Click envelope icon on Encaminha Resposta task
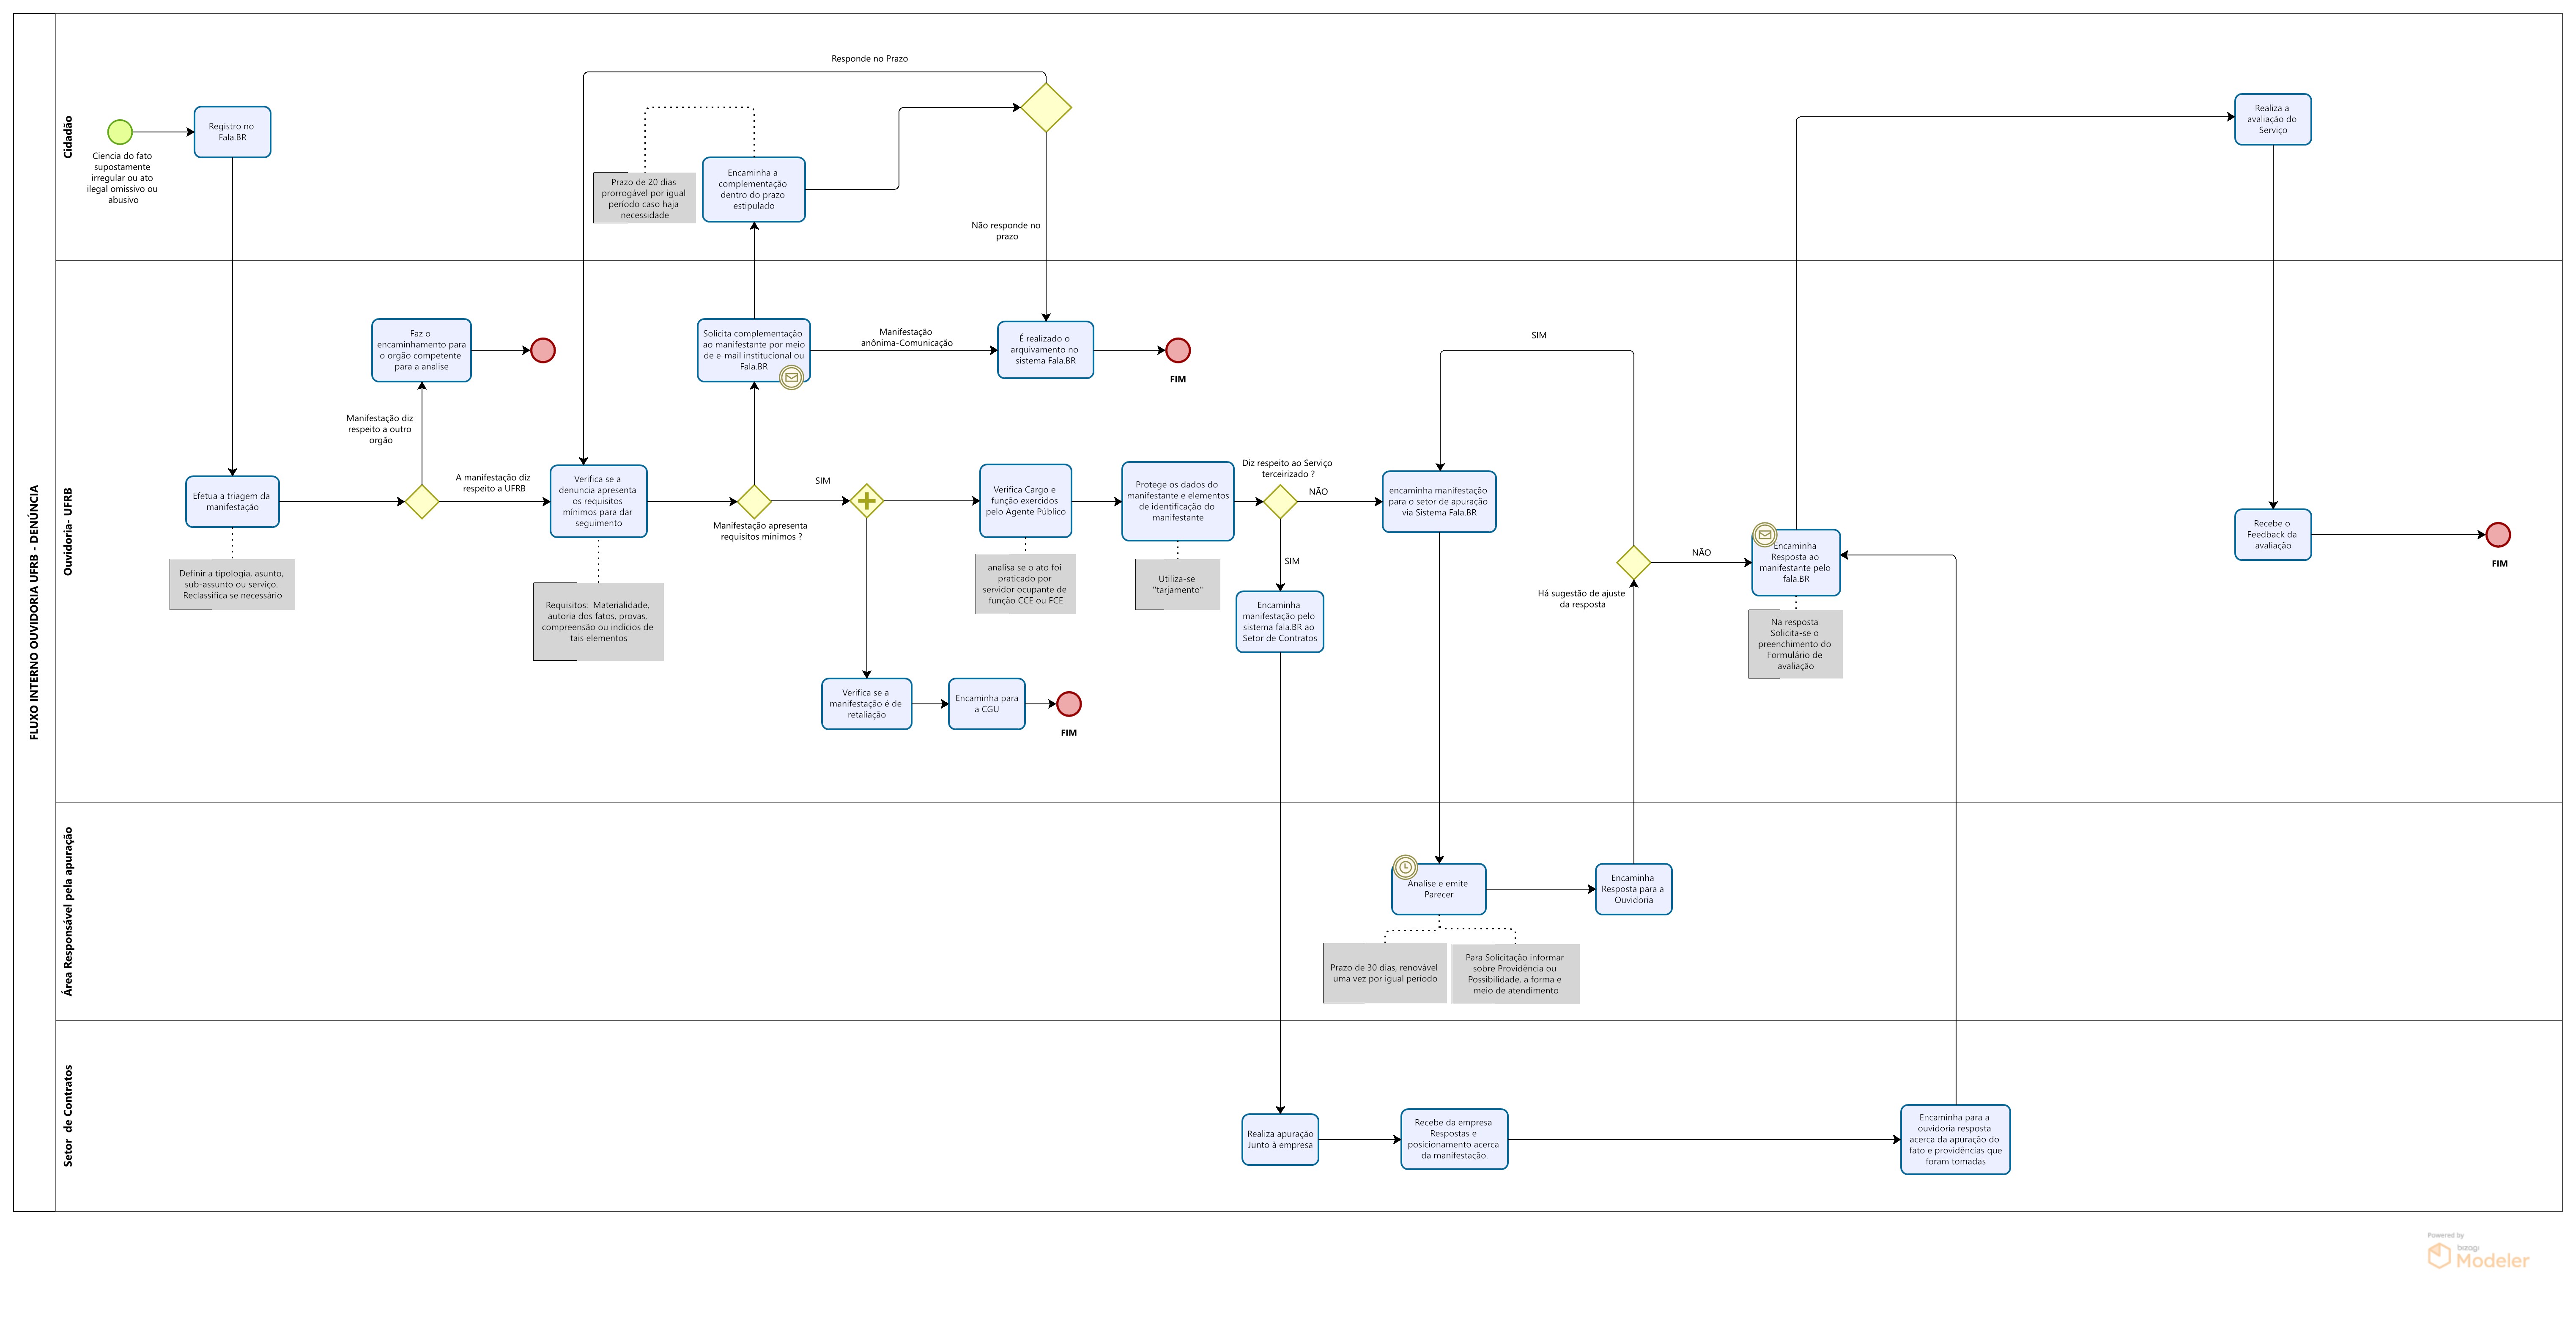This screenshot has width=2576, height=1335. 1765,535
